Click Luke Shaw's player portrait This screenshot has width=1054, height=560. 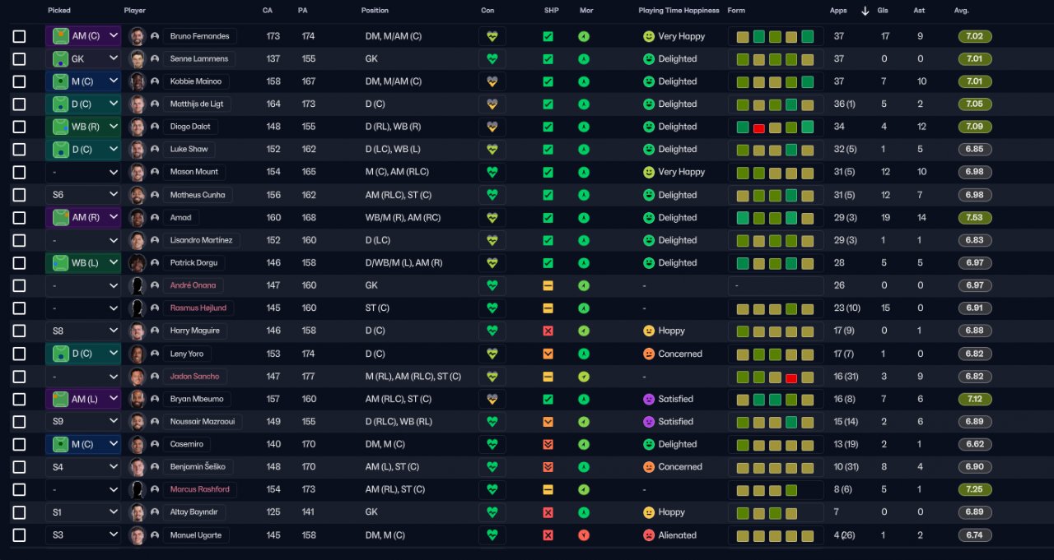pyautogui.click(x=138, y=150)
